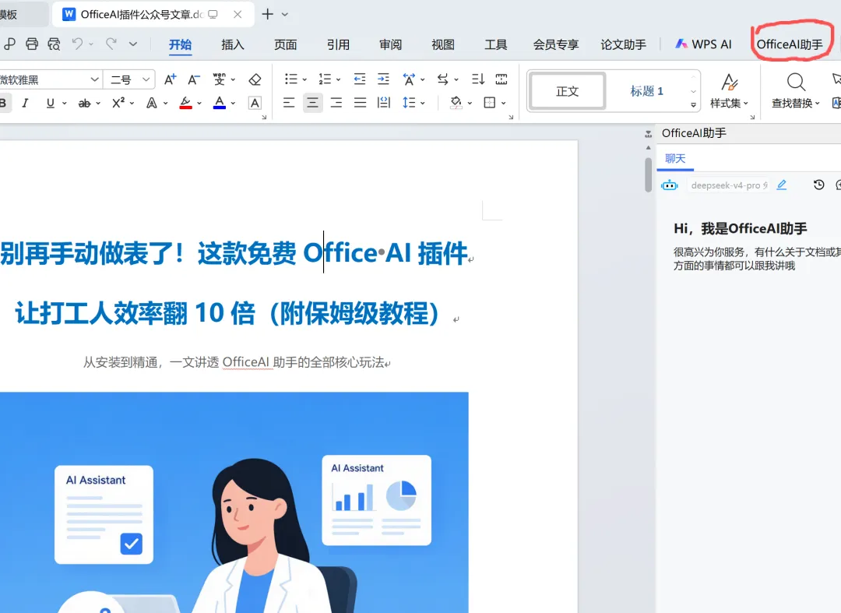Screen dimensions: 841x613
Task: Apply a character border with the boxed A icon
Action: (255, 103)
